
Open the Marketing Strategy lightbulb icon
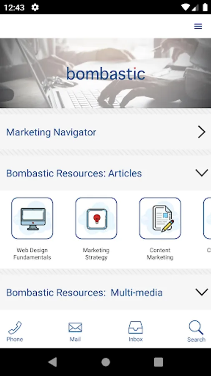tap(96, 218)
